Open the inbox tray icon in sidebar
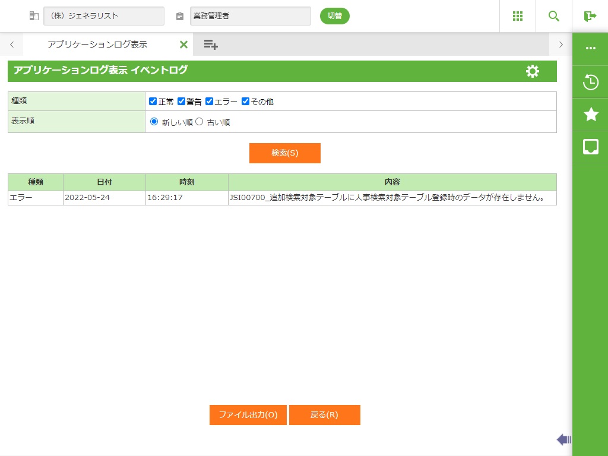608x456 pixels. click(x=590, y=147)
